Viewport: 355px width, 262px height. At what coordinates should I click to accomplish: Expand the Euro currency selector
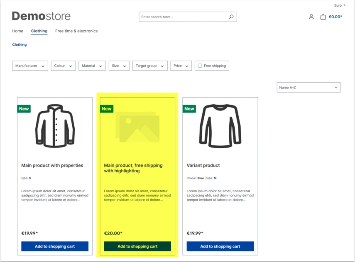coord(340,5)
